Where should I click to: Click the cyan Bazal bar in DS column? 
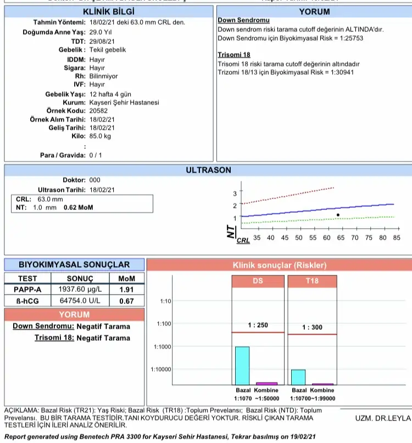[242, 366]
